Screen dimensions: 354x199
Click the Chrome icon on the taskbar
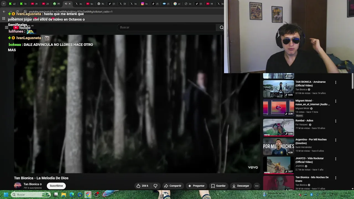(x=88, y=195)
